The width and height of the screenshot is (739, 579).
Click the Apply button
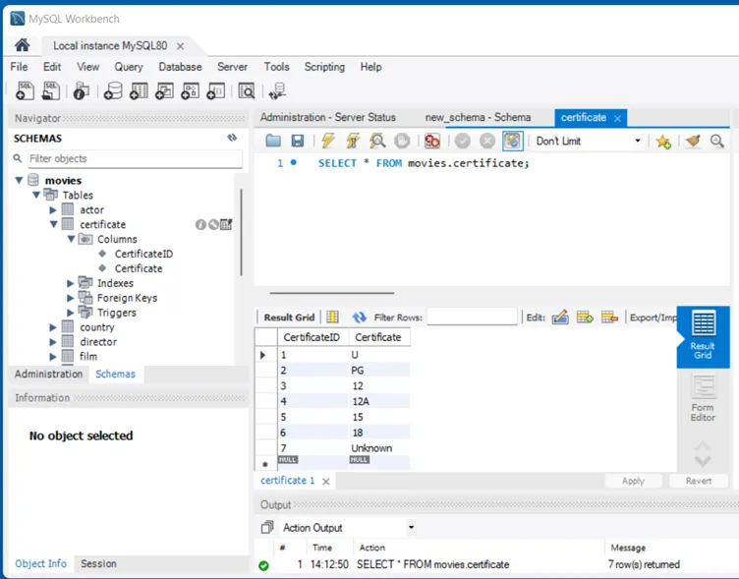click(x=633, y=481)
